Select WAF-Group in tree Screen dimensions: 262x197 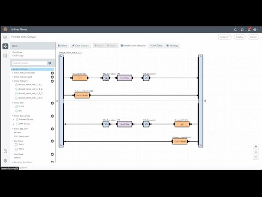pyautogui.click(x=24, y=124)
